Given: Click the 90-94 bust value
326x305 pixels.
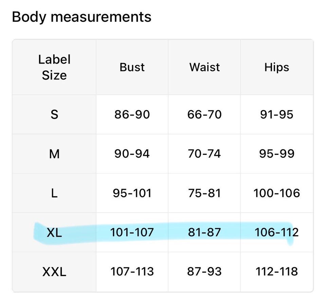Looking at the screenshot, I should [132, 154].
